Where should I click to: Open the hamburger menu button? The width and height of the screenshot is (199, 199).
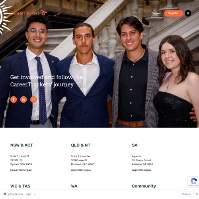(188, 13)
